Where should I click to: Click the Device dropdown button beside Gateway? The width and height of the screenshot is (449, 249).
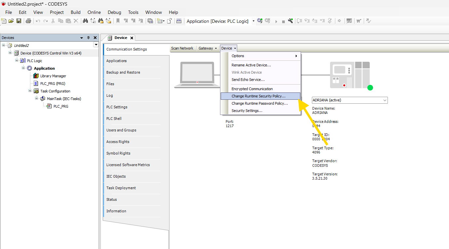229,48
